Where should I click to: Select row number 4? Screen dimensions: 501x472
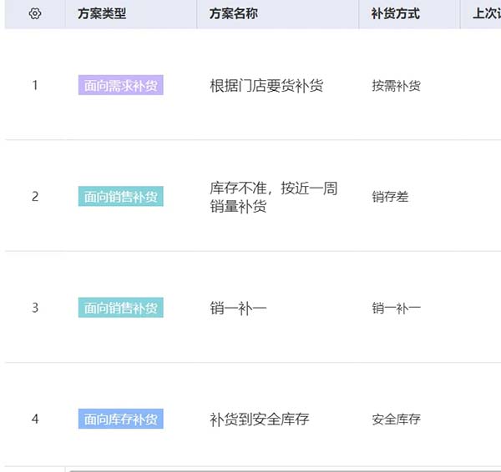pyautogui.click(x=35, y=419)
